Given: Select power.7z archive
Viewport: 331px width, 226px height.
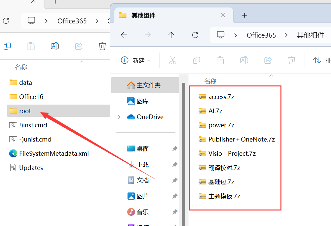Looking at the screenshot, I should pos(216,125).
